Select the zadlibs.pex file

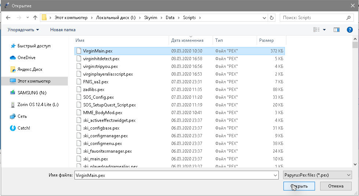[x=94, y=89]
